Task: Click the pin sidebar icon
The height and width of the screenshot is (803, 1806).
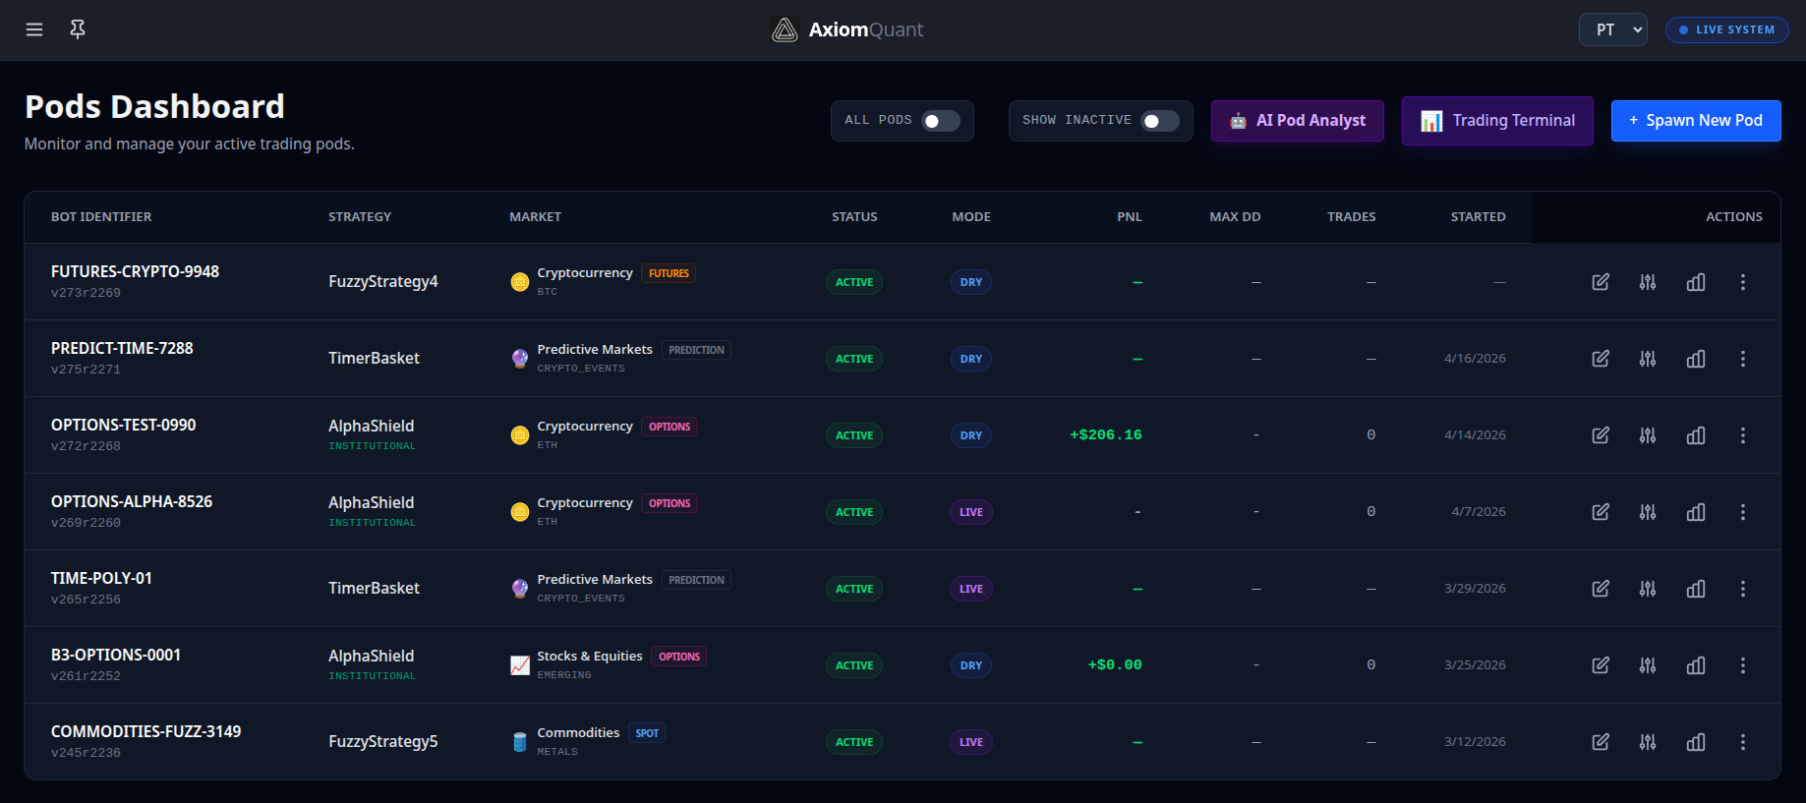Action: point(78,29)
